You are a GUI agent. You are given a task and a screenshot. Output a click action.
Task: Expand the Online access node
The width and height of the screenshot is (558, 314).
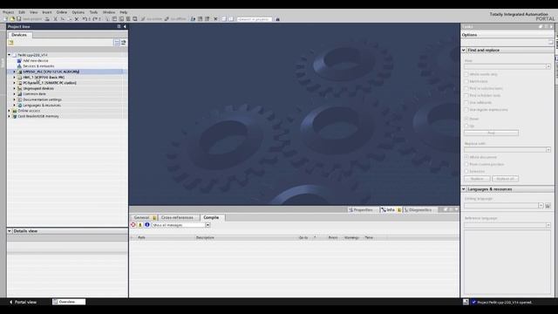(10, 111)
